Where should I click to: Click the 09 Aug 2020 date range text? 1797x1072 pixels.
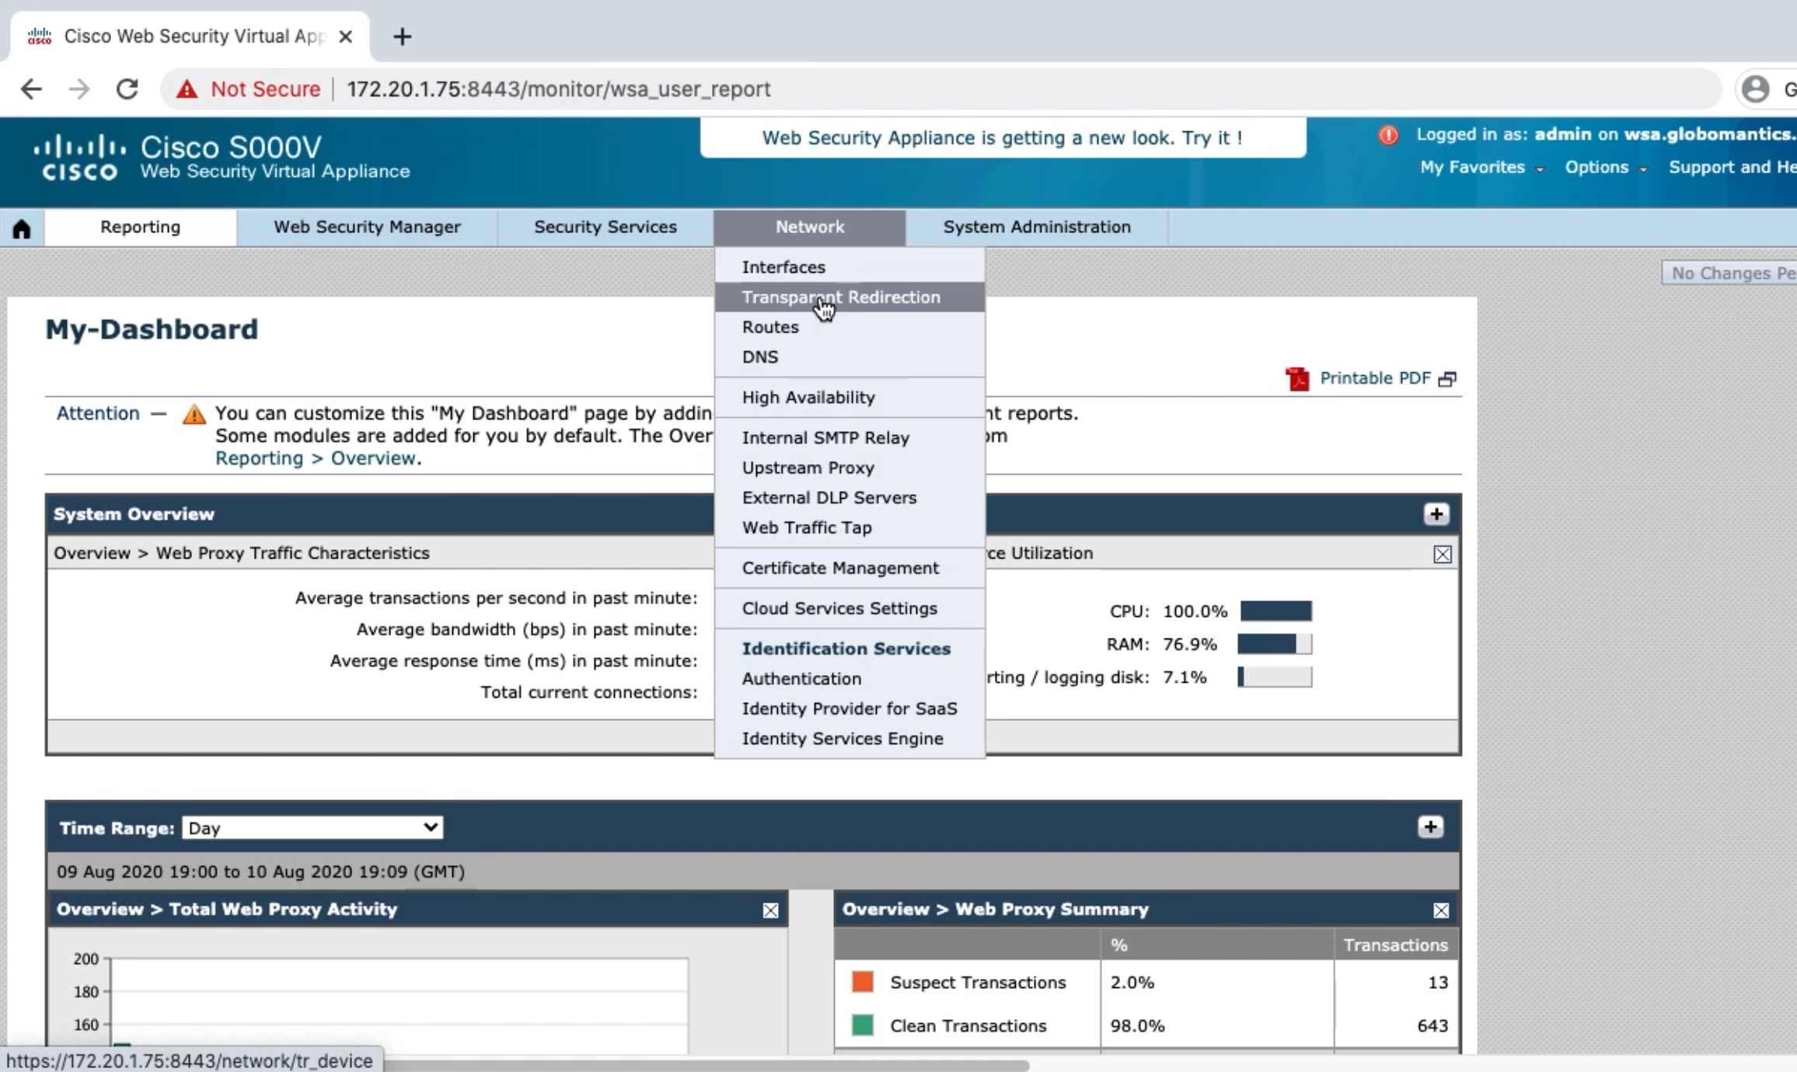[x=260, y=872]
